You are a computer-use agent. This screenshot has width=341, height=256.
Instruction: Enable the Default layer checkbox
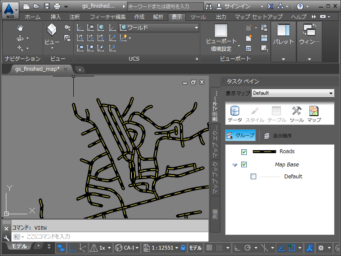pyautogui.click(x=254, y=177)
